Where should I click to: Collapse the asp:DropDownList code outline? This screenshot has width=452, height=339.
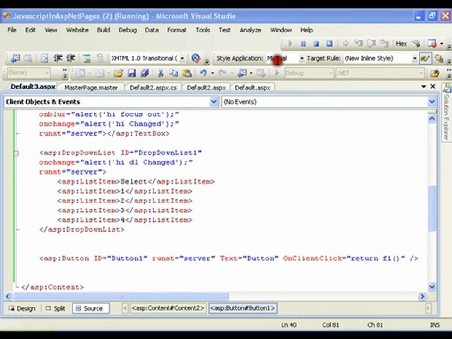[16, 153]
